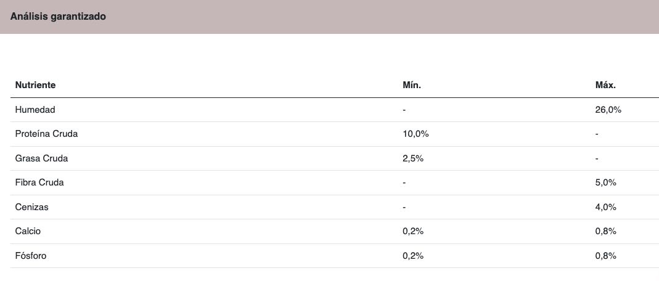
Task: Click the 10,0% protein minimum value
Action: (x=415, y=134)
